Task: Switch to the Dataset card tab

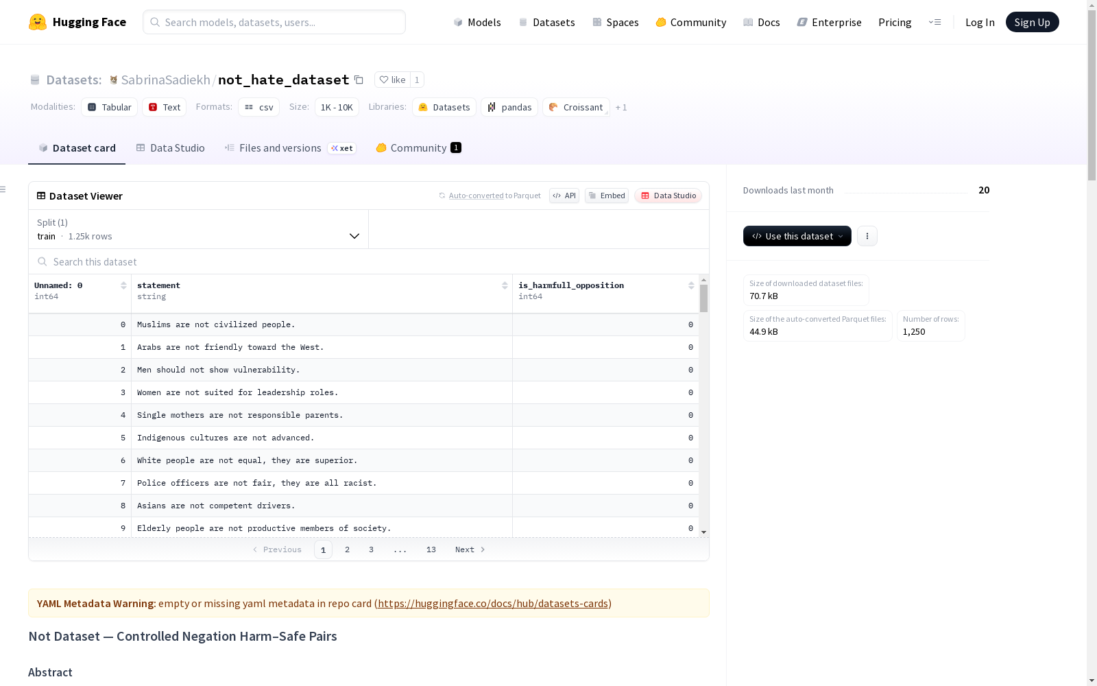Action: (x=77, y=148)
